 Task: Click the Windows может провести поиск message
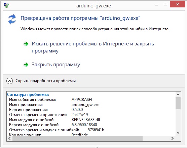pos(95,29)
